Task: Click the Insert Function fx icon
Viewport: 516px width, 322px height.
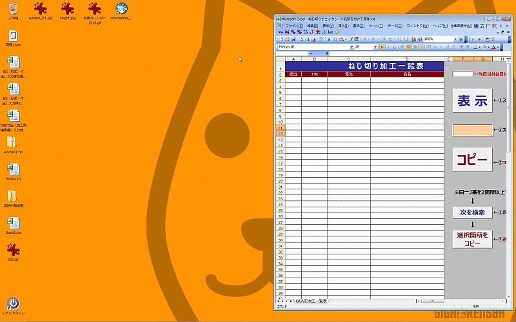Action: (327, 53)
